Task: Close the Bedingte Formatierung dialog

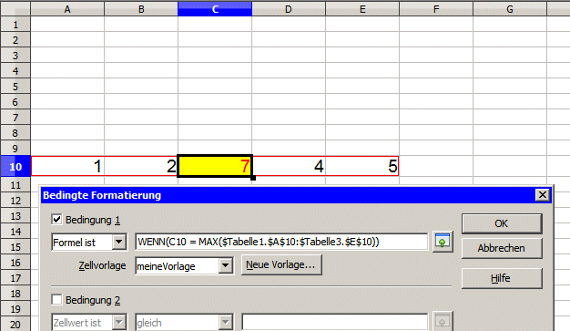Action: [543, 195]
